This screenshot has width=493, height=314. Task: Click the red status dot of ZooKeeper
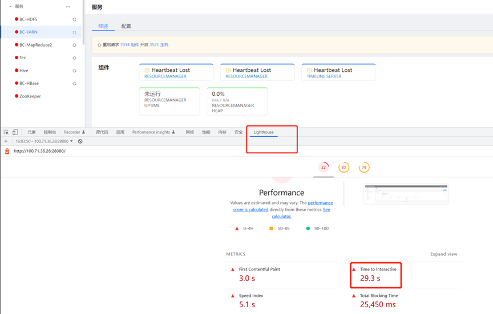(17, 96)
